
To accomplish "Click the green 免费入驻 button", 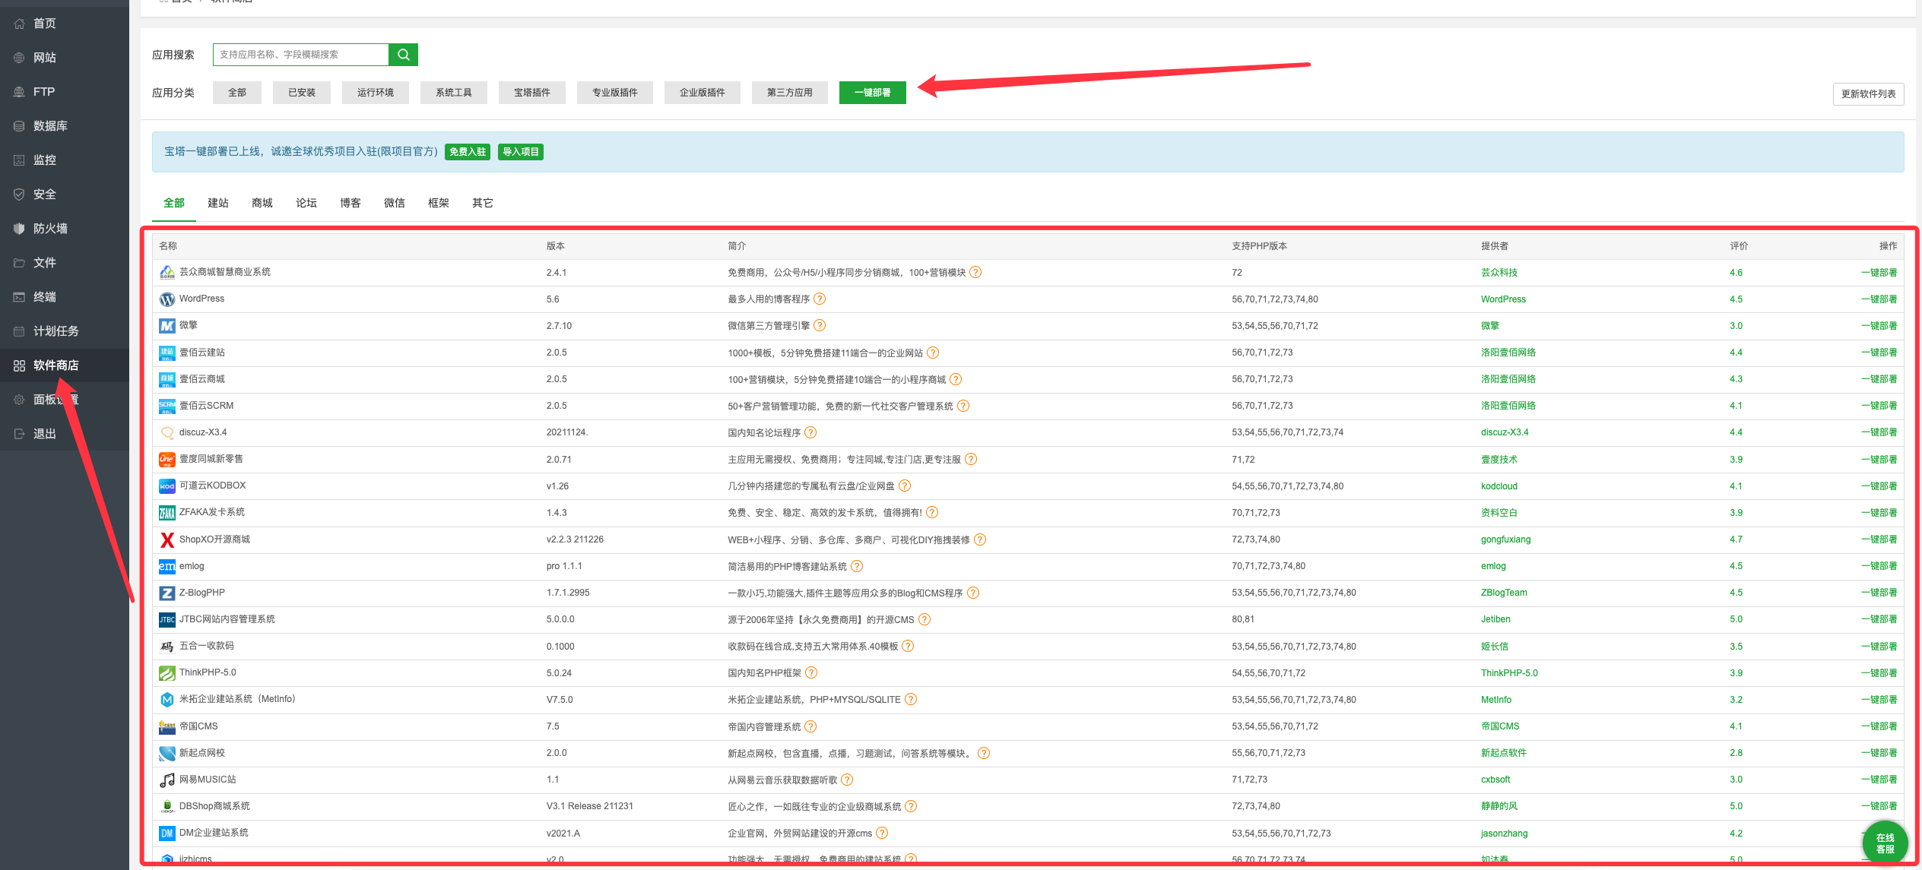I will click(x=468, y=152).
